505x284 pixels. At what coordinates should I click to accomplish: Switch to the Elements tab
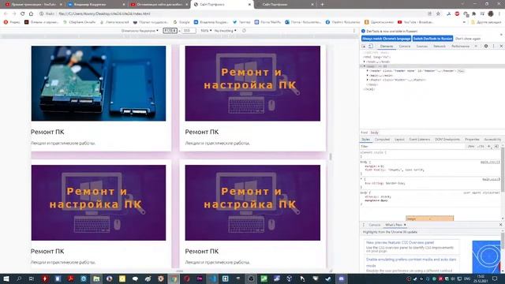click(387, 47)
